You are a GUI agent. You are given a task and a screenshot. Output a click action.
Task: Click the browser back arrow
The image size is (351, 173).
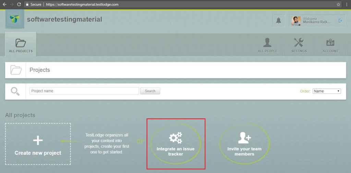(4, 4)
